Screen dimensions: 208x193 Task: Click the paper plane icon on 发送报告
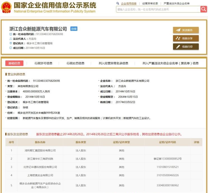178,30
